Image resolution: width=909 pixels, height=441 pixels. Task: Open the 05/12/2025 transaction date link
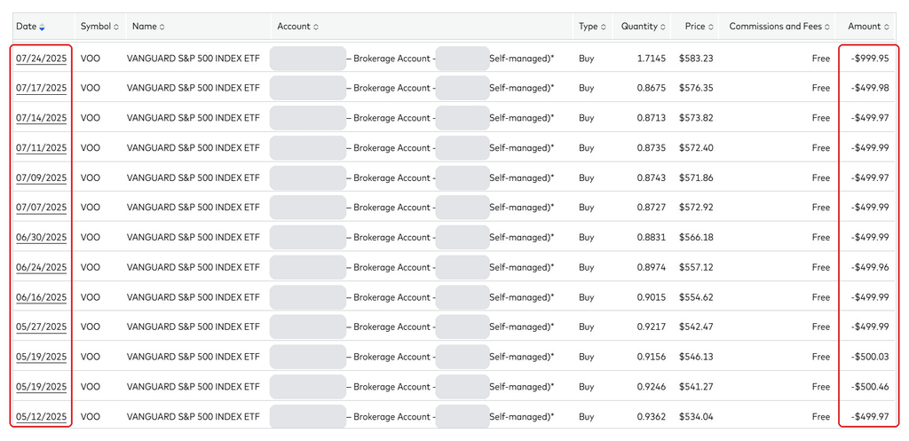click(x=41, y=417)
